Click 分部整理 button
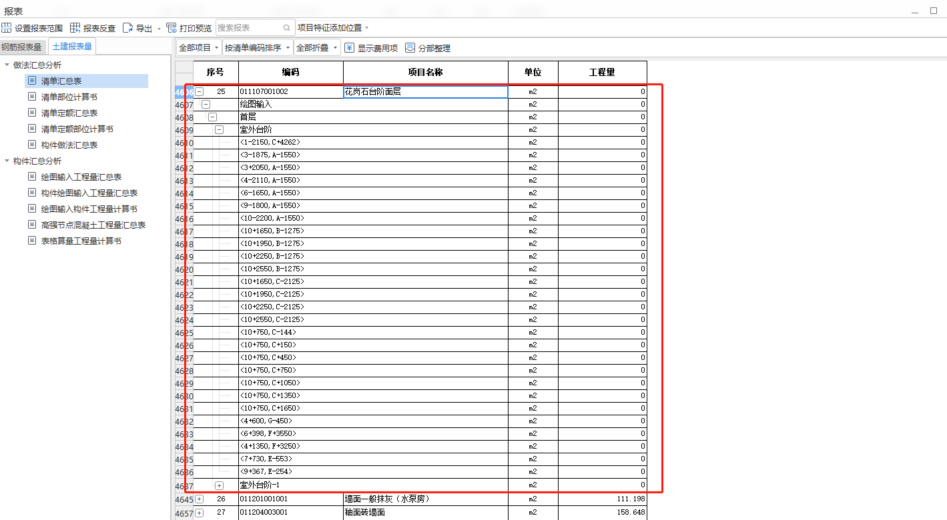The width and height of the screenshot is (947, 520). point(427,48)
